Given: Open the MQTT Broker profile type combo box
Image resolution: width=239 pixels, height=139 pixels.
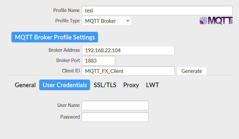Looking at the screenshot, I should 107,21.
